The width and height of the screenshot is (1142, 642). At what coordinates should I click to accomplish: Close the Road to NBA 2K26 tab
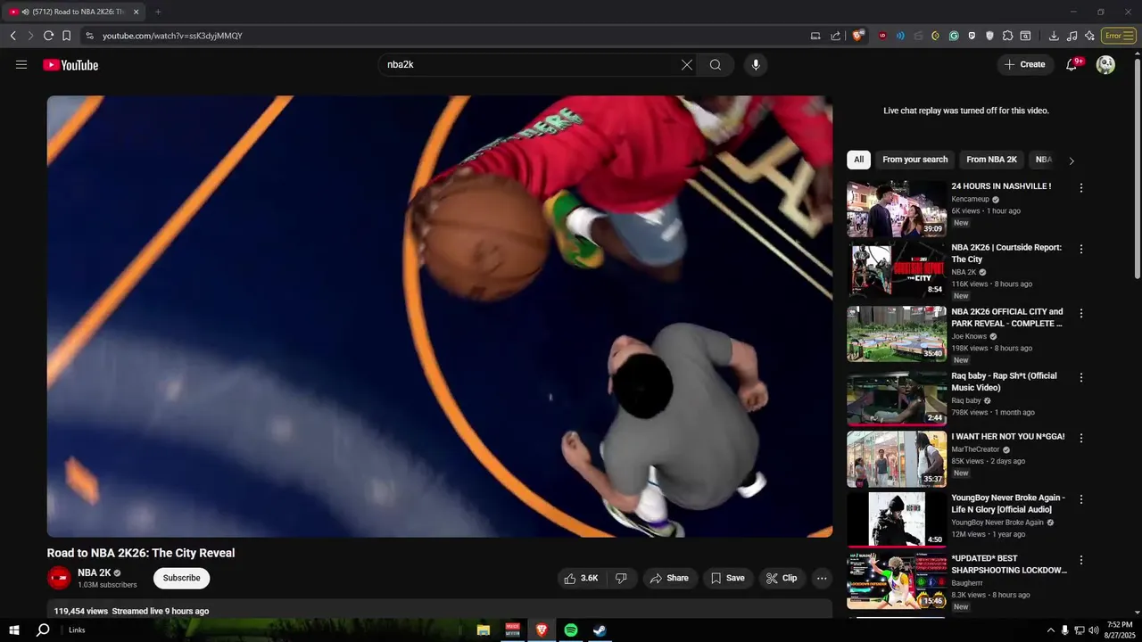pyautogui.click(x=136, y=12)
